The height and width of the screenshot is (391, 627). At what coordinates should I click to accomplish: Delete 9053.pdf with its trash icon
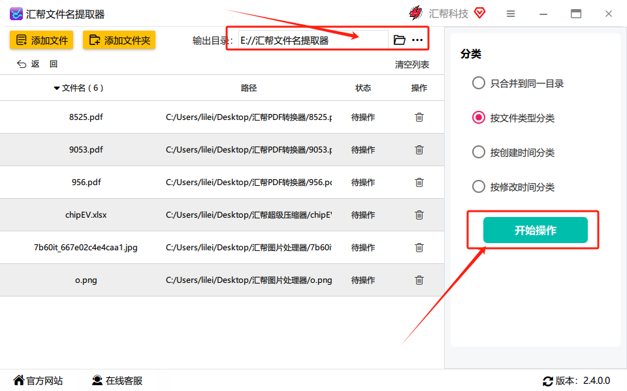[419, 150]
